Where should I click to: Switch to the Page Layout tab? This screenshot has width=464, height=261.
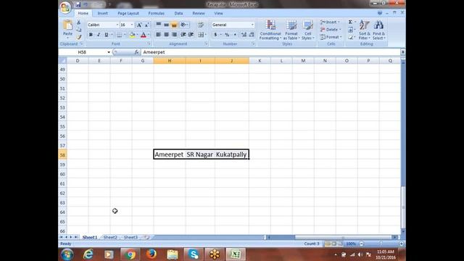click(128, 13)
